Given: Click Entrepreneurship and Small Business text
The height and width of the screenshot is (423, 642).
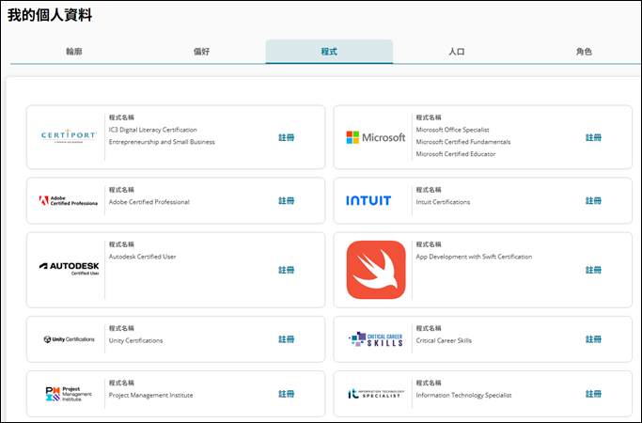Looking at the screenshot, I should [162, 142].
